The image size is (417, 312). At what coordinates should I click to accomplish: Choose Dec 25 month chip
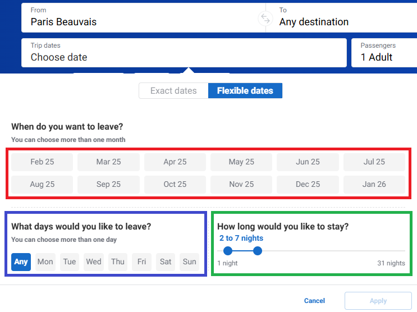click(x=308, y=184)
